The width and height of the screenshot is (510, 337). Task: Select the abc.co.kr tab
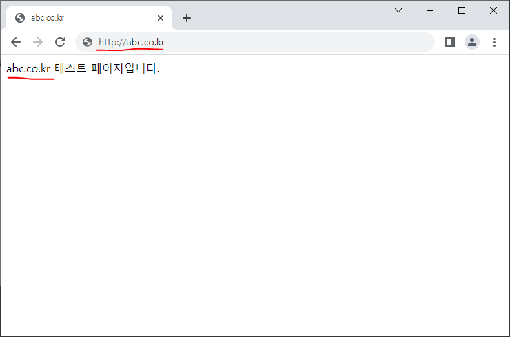(x=89, y=18)
